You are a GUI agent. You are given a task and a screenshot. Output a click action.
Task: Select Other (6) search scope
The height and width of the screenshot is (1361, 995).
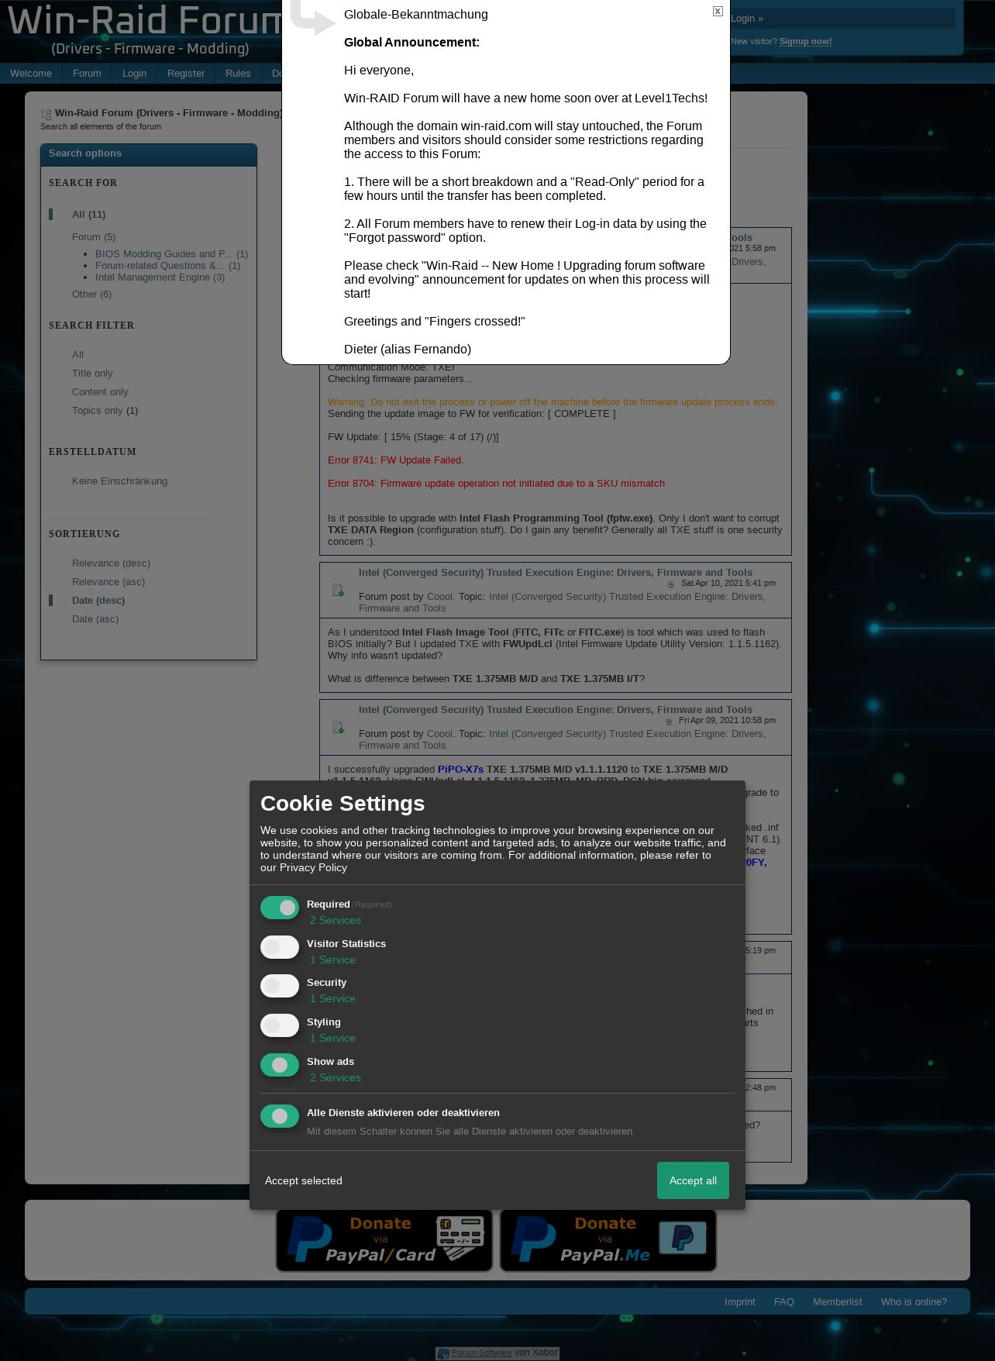pos(91,294)
